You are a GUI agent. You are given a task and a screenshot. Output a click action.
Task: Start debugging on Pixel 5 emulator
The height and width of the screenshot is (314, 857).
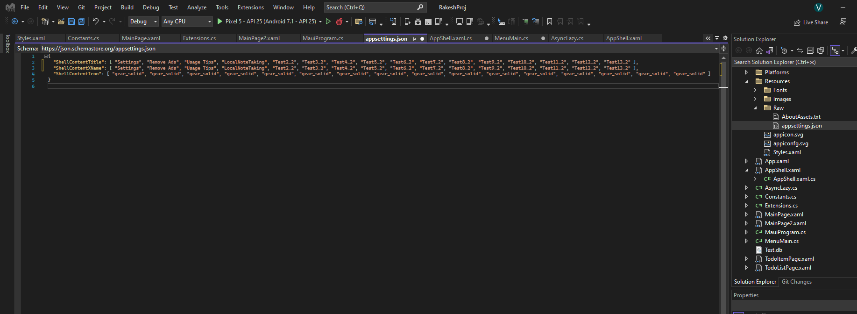(267, 21)
